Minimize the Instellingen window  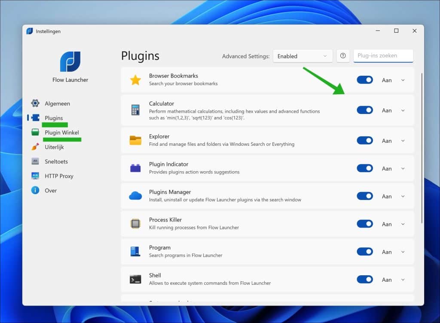pos(378,31)
